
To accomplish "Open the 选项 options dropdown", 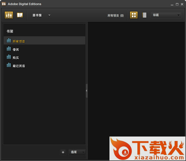I will pyautogui.click(x=77, y=152).
